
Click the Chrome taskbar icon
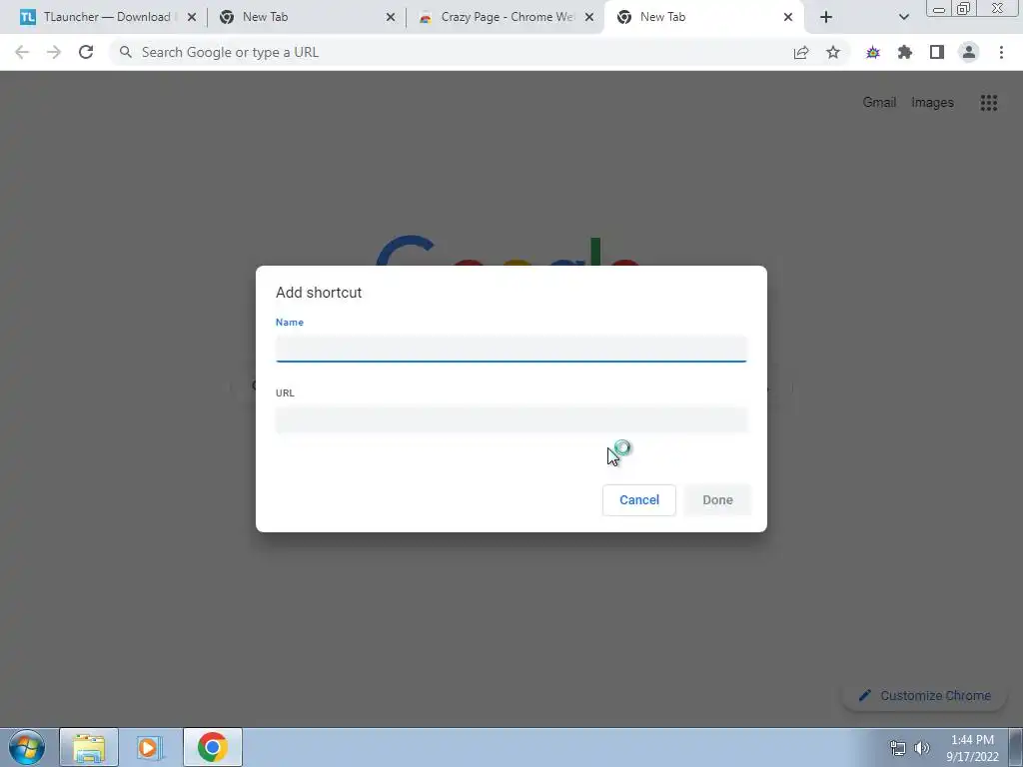pyautogui.click(x=212, y=747)
